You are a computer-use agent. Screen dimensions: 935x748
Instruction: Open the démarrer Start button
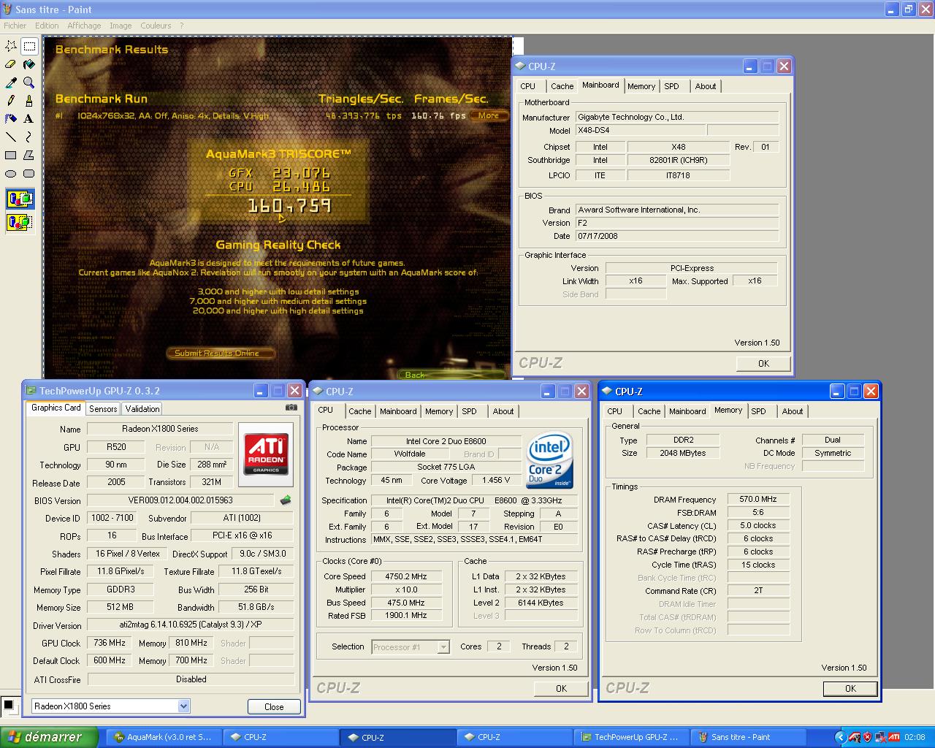[x=49, y=737]
